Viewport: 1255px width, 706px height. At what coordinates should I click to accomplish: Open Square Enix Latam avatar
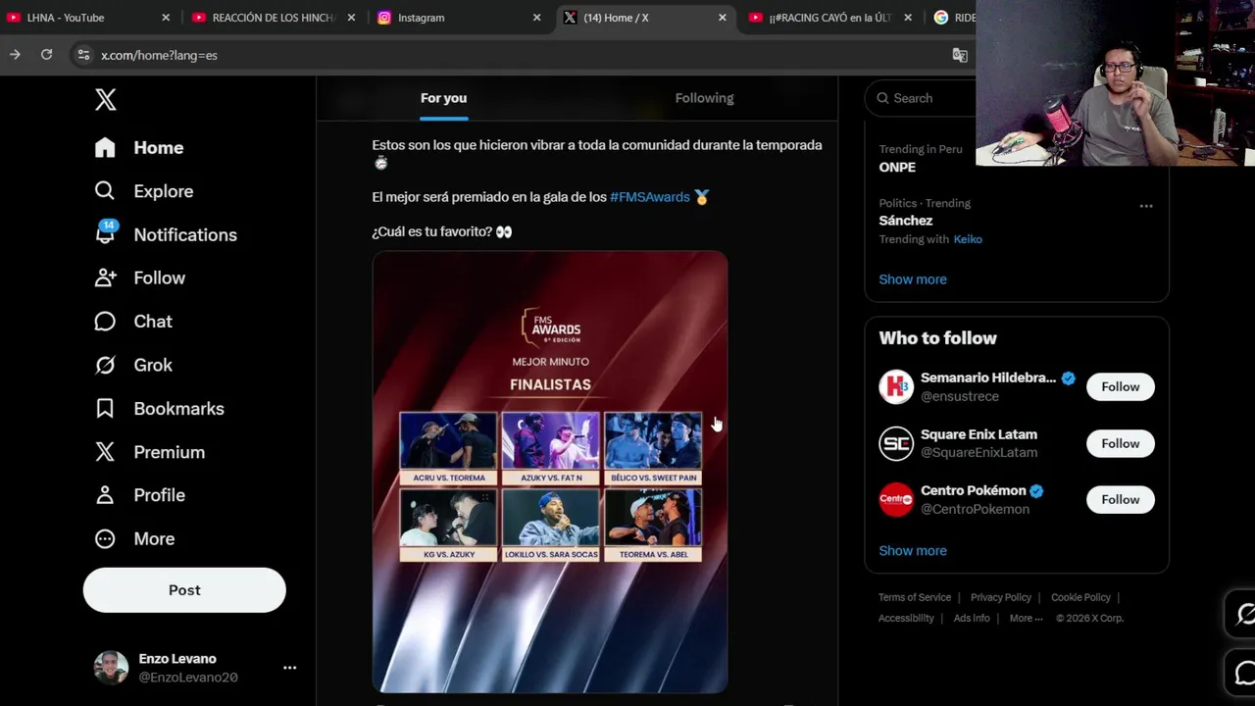896,443
